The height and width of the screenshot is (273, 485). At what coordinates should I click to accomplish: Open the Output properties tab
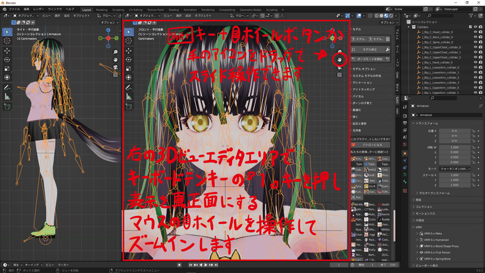pyautogui.click(x=405, y=123)
